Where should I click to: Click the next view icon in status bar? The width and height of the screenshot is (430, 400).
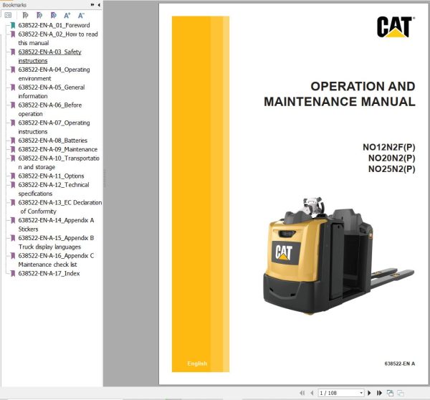tap(401, 393)
